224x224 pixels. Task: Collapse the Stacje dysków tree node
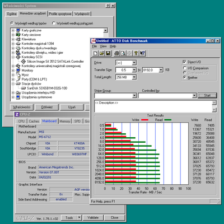(13, 84)
